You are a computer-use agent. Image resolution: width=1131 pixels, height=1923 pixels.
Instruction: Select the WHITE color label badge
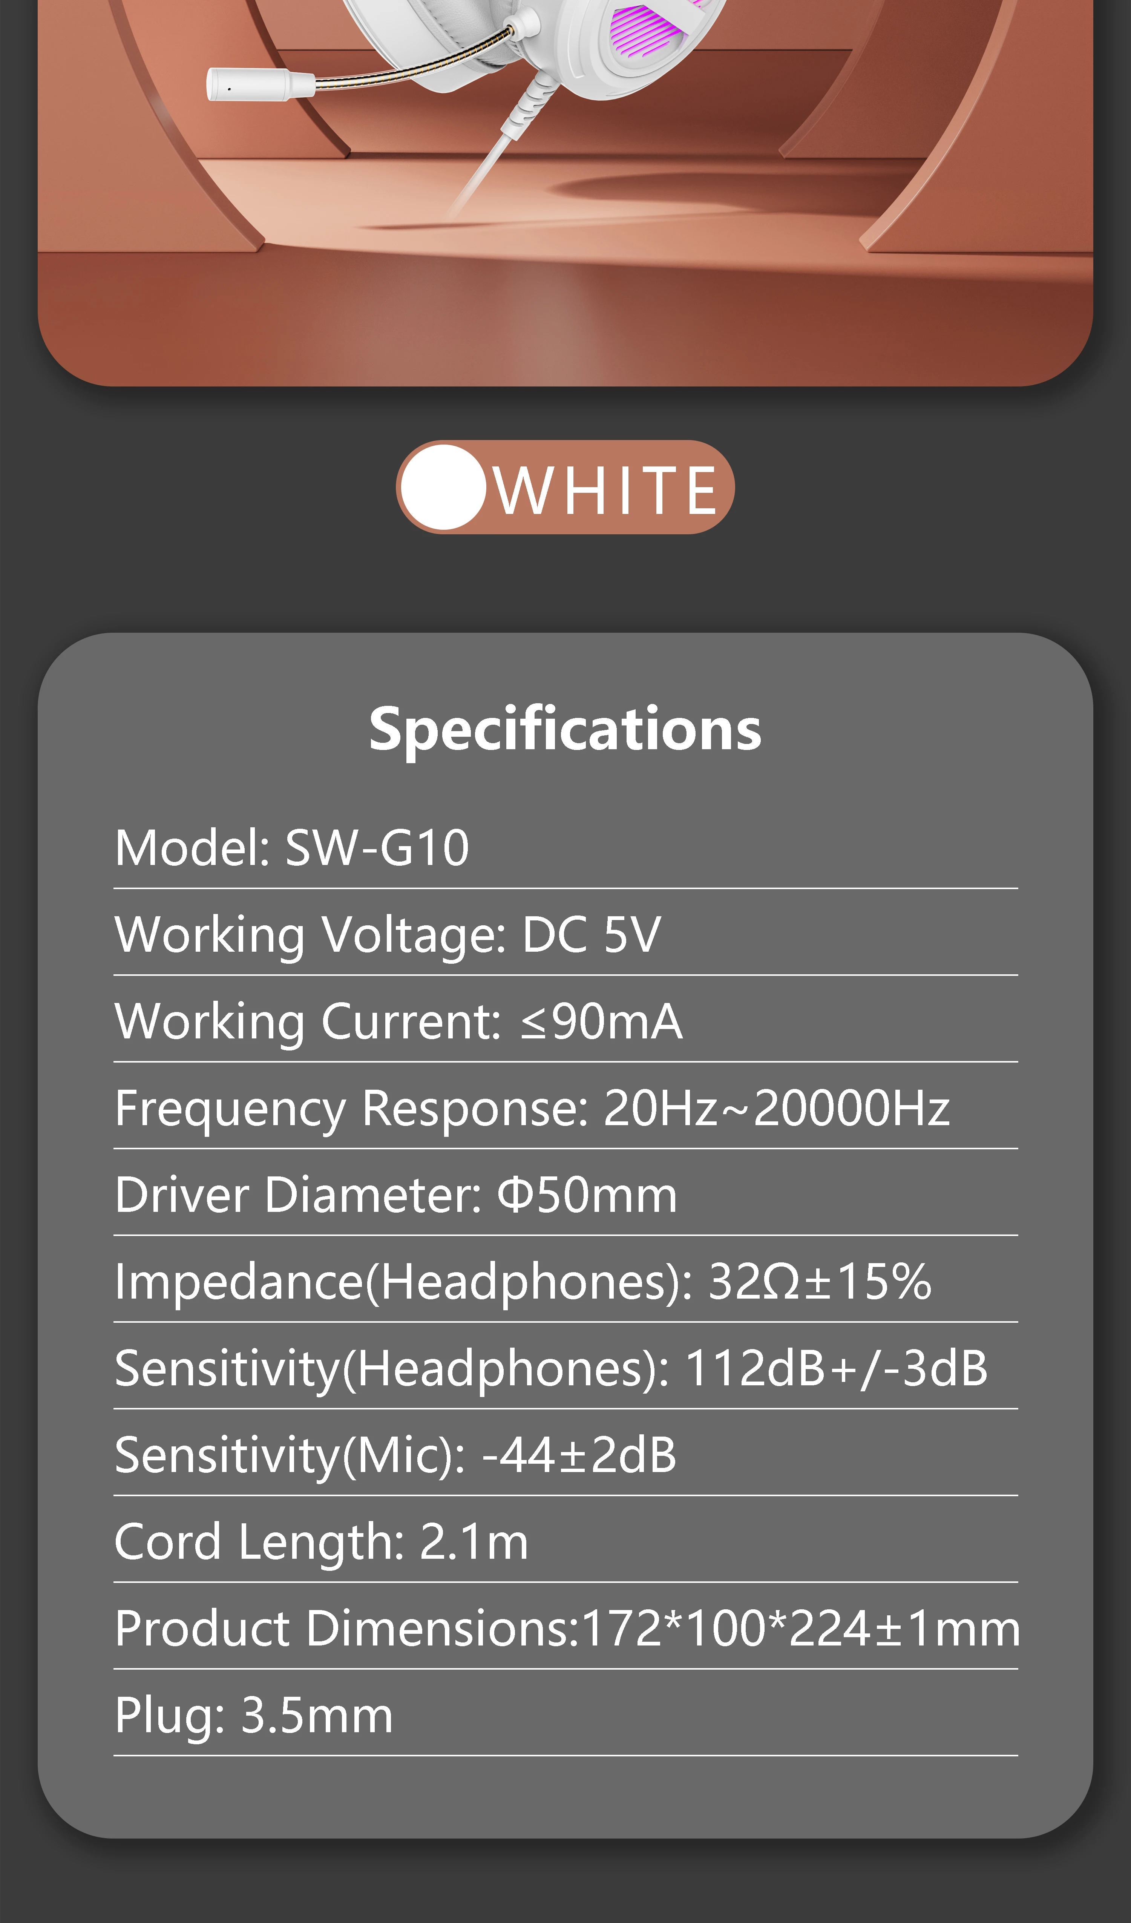pyautogui.click(x=565, y=487)
